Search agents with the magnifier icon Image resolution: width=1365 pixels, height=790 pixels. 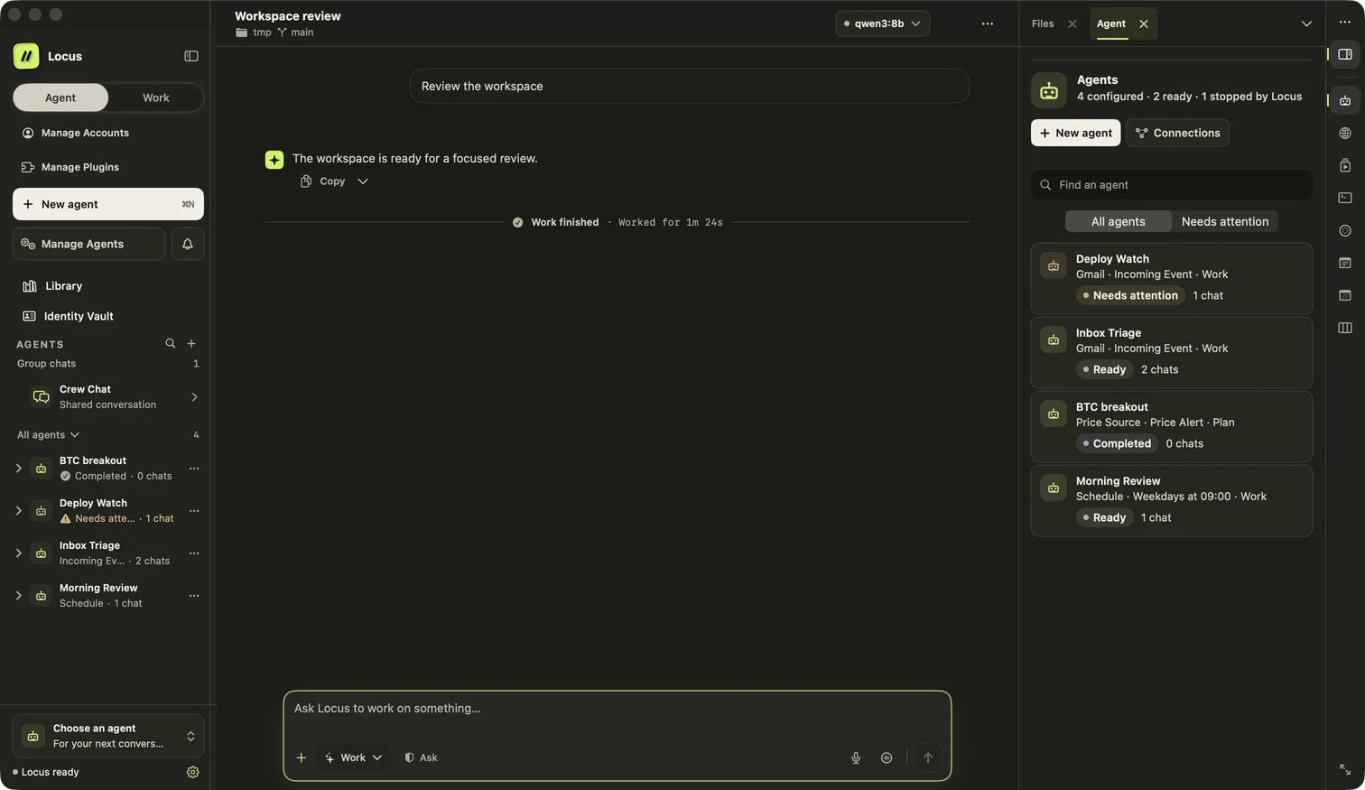tap(170, 344)
